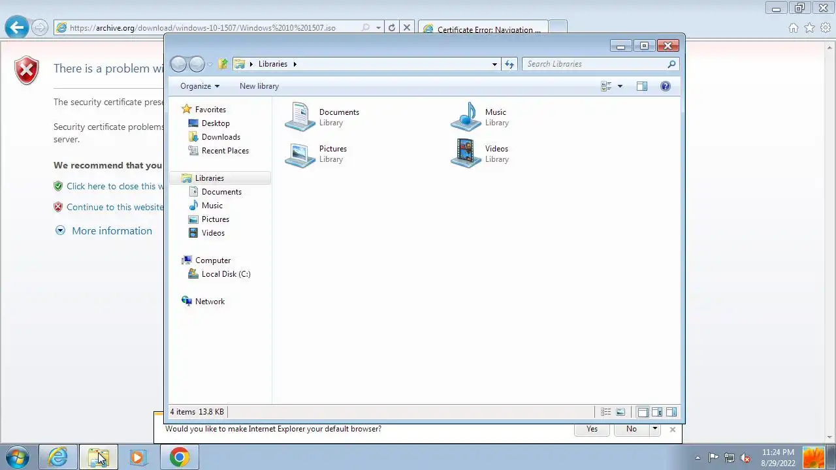The image size is (836, 470).
Task: Switch to details view from status bar icon
Action: [606, 412]
